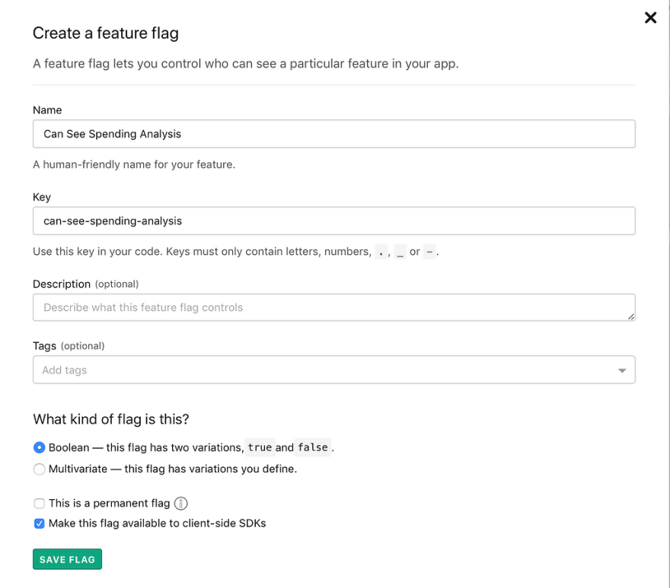Click the Description (optional) label
Viewport: 670px width, 588px height.
pos(86,284)
